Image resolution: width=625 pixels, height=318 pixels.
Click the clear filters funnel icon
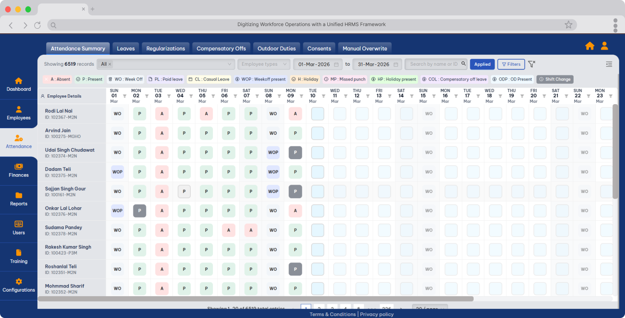click(531, 64)
